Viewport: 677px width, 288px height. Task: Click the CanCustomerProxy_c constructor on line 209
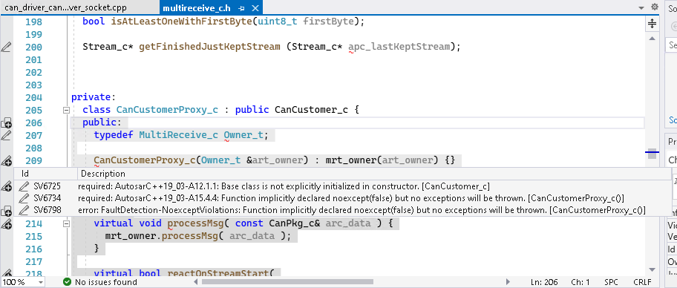point(145,160)
